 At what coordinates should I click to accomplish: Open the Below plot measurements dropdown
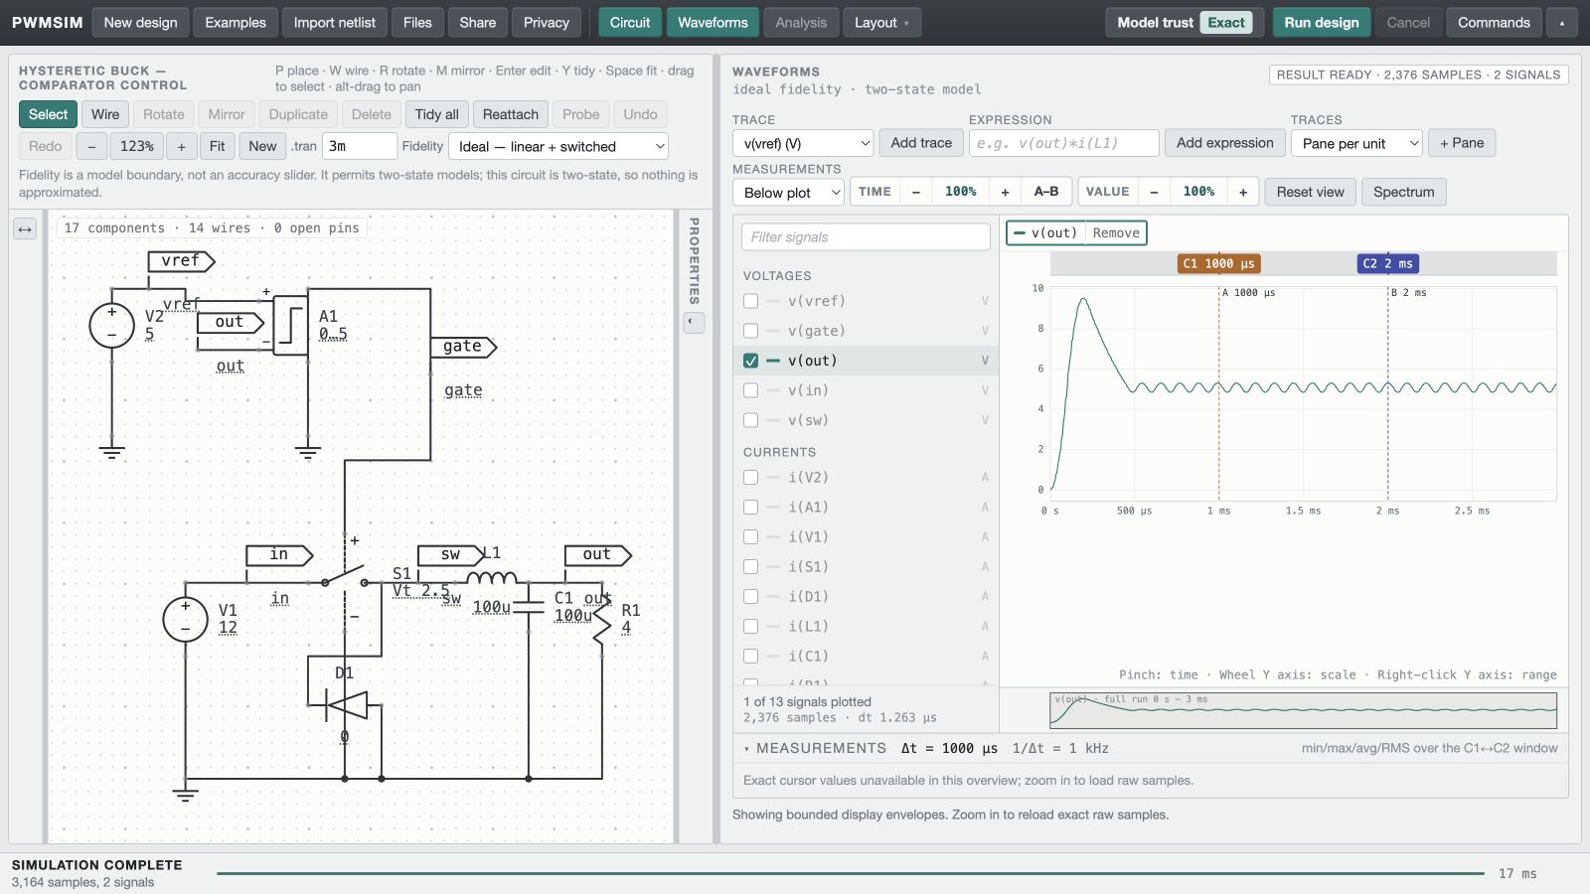788,192
